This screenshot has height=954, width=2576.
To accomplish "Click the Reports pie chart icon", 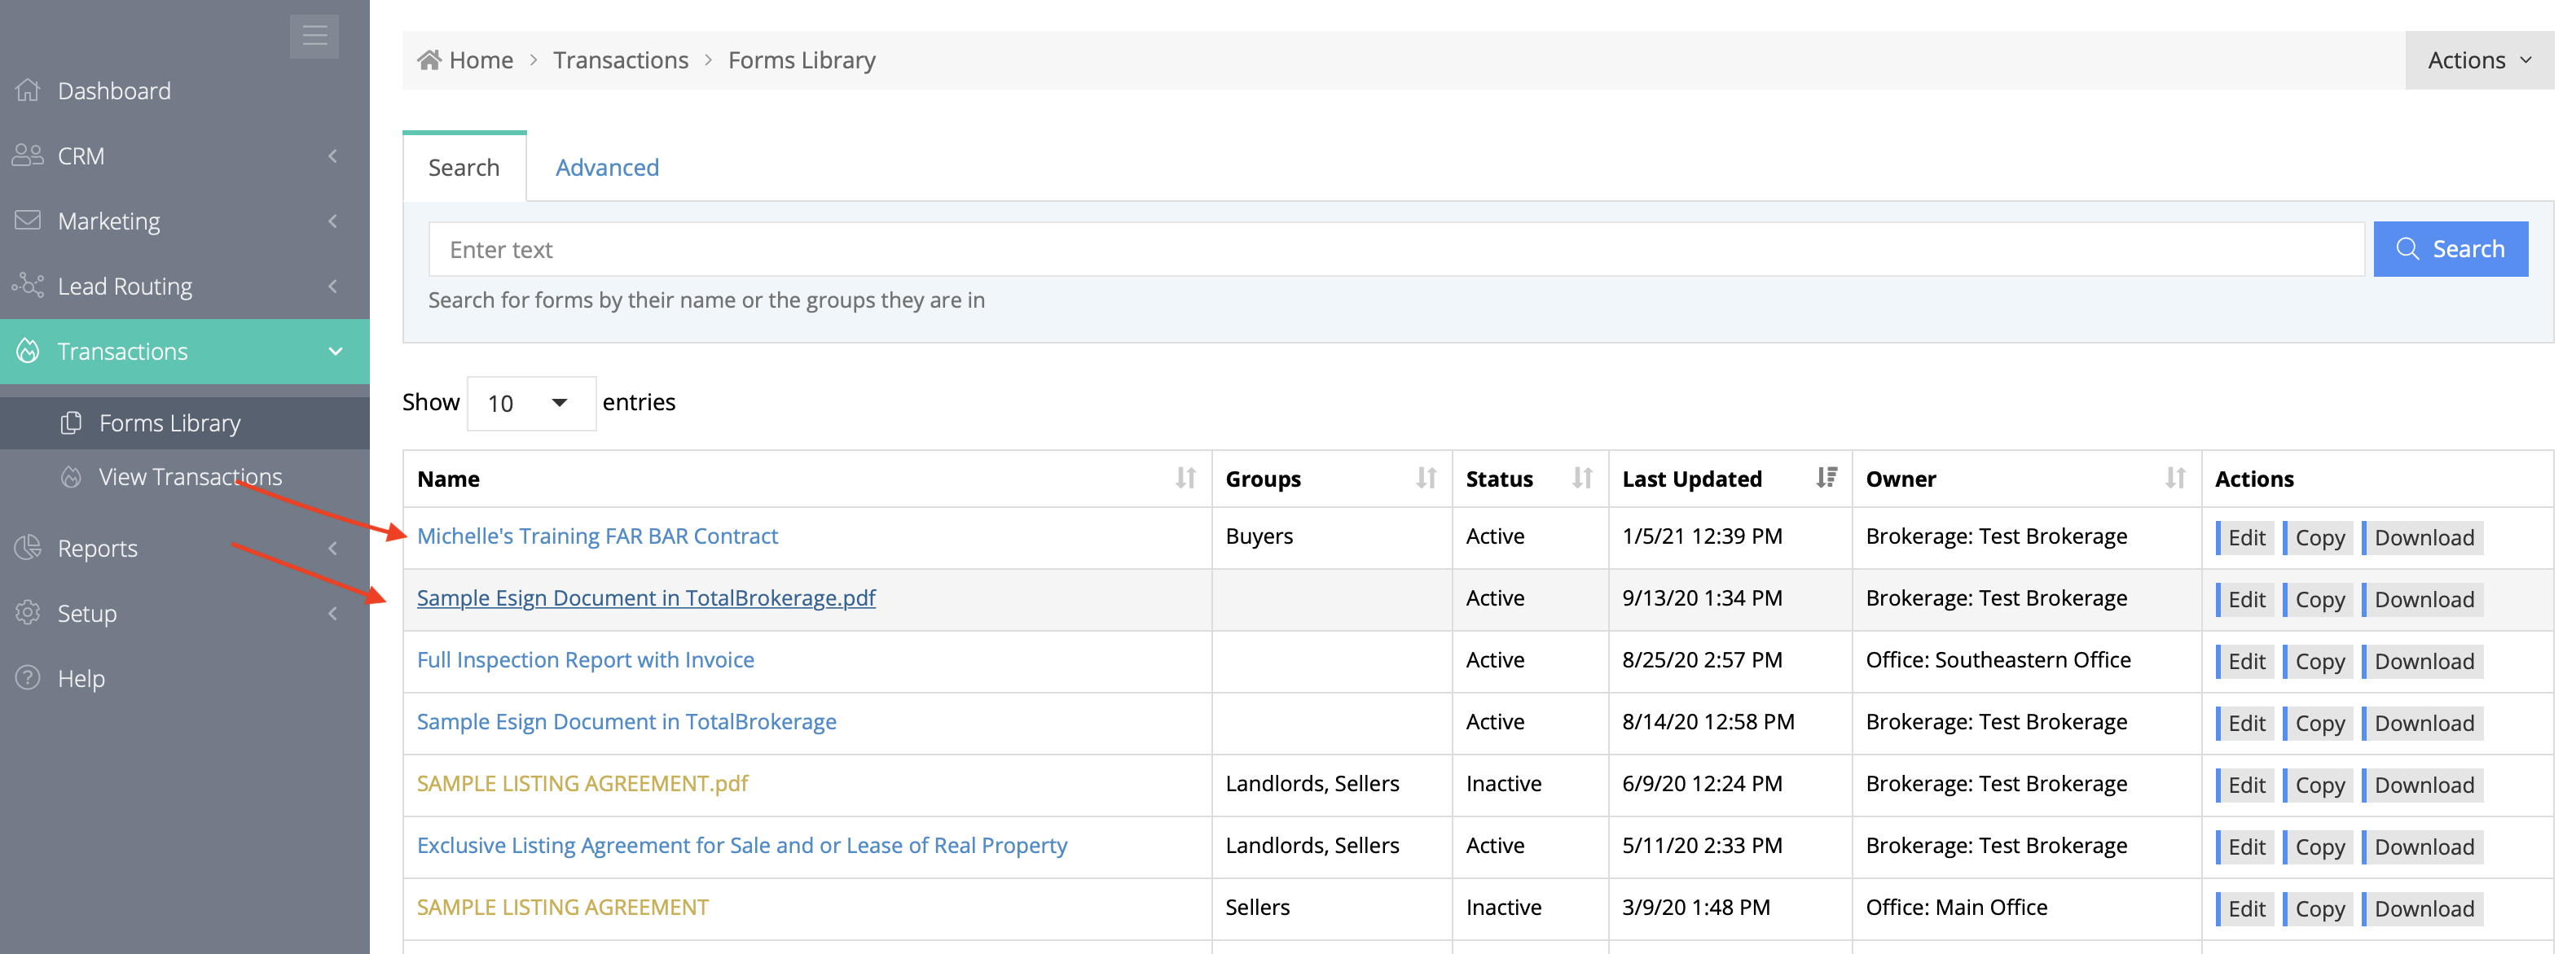I will 28,548.
